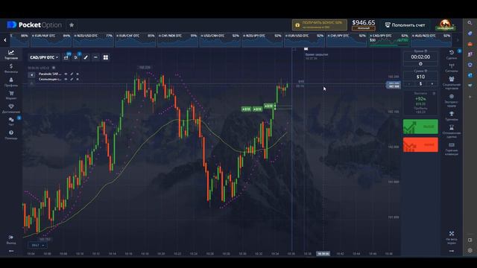The image size is (477, 268).
Task: Toggle Moving Average indicator visibility
Action: coord(66,80)
